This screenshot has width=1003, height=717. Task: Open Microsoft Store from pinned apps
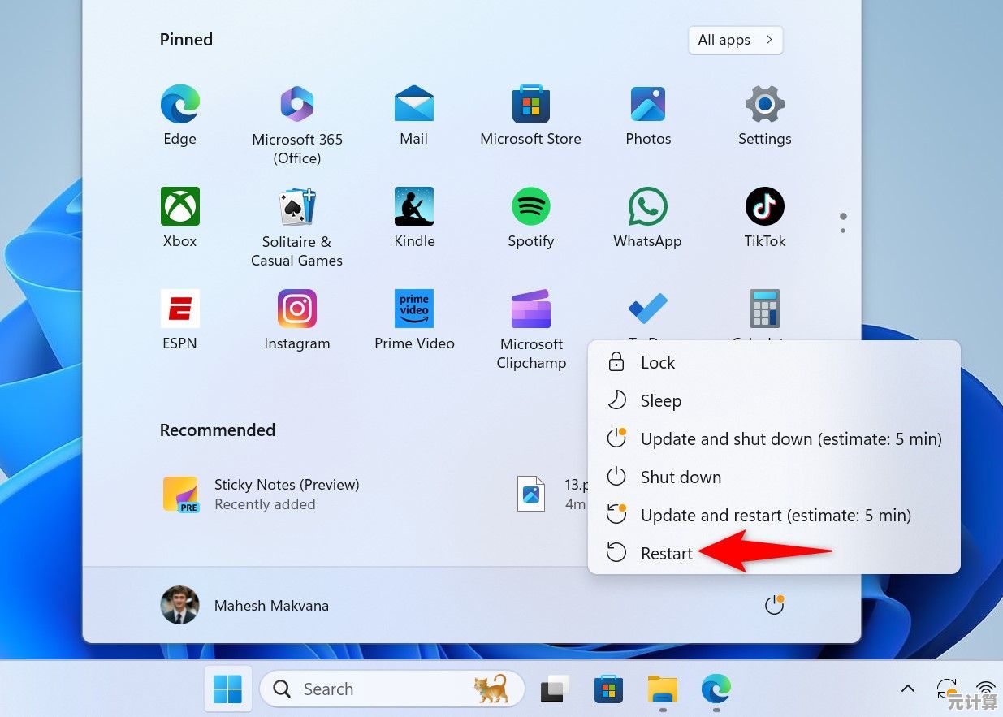coord(530,106)
